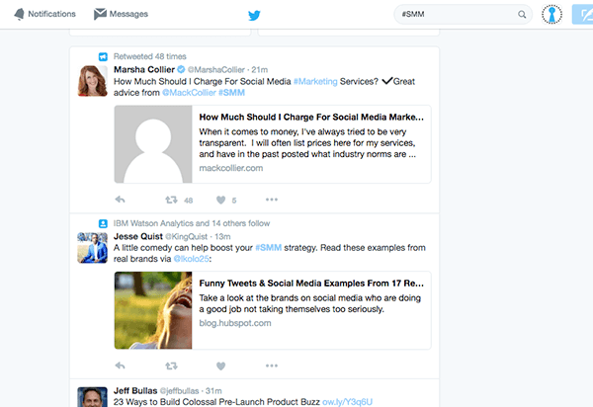Open the mackcollier.com card placeholder image
593x407 pixels.
click(153, 144)
